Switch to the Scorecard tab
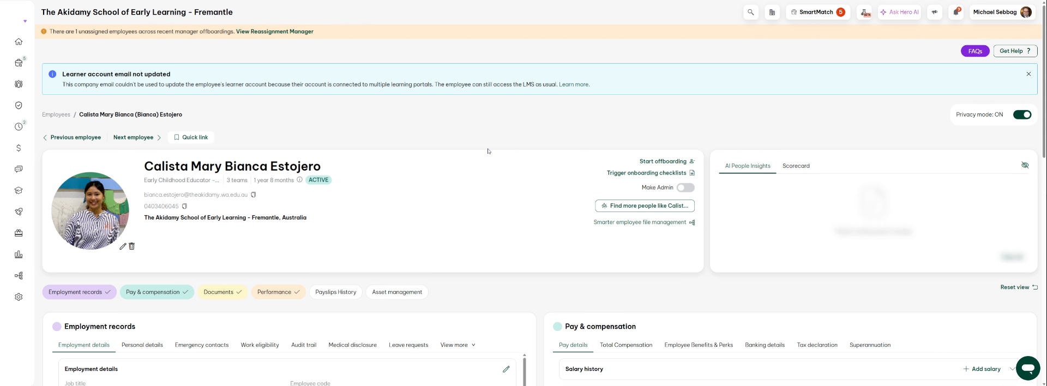 tap(796, 166)
